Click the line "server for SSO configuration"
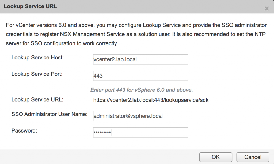Image resolution: width=274 pixels, height=164 pixels. [x=62, y=43]
